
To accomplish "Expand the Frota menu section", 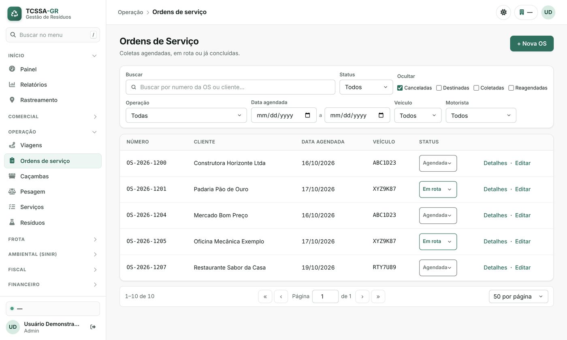I will [x=53, y=239].
